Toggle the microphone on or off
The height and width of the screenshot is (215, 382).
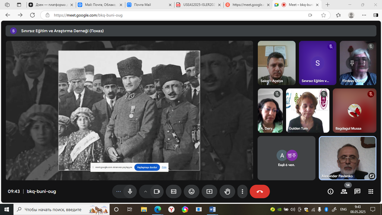(x=130, y=191)
